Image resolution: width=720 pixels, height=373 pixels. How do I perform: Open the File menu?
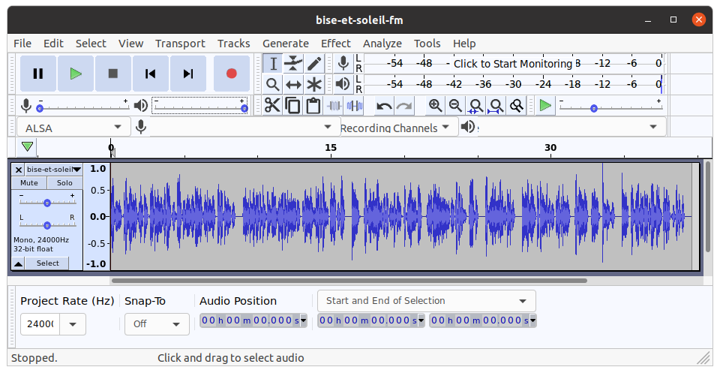22,44
